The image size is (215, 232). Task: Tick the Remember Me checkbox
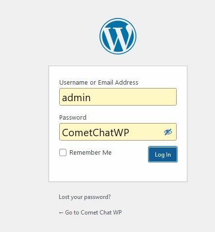coord(63,152)
